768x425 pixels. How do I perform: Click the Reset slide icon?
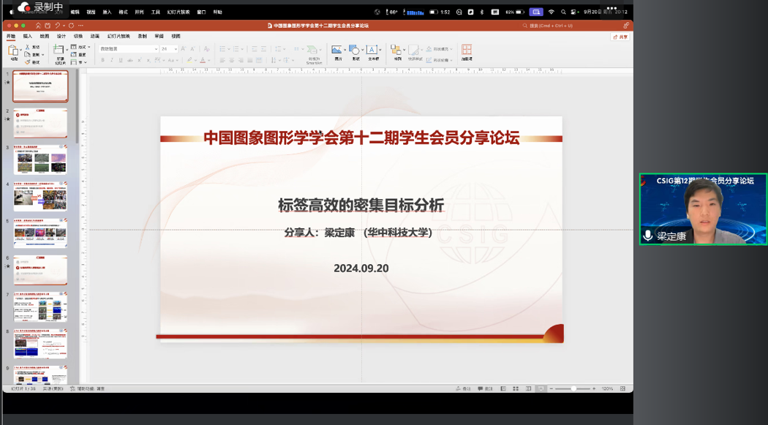click(x=74, y=55)
